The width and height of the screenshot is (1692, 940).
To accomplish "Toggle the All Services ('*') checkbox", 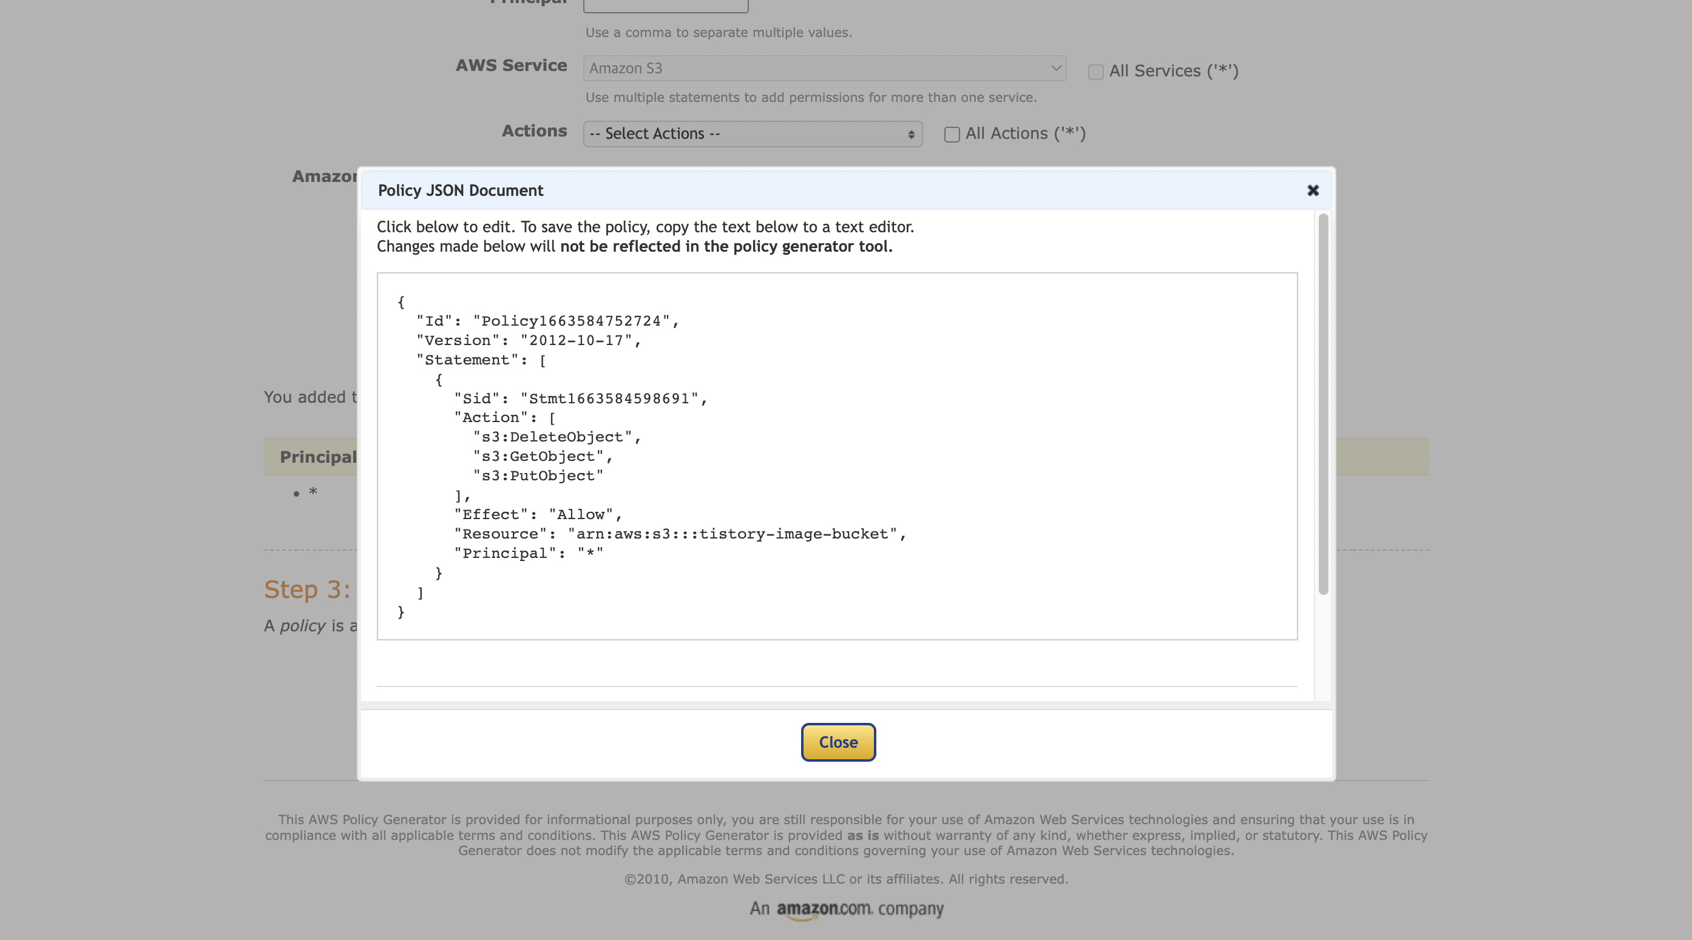I will click(1095, 72).
